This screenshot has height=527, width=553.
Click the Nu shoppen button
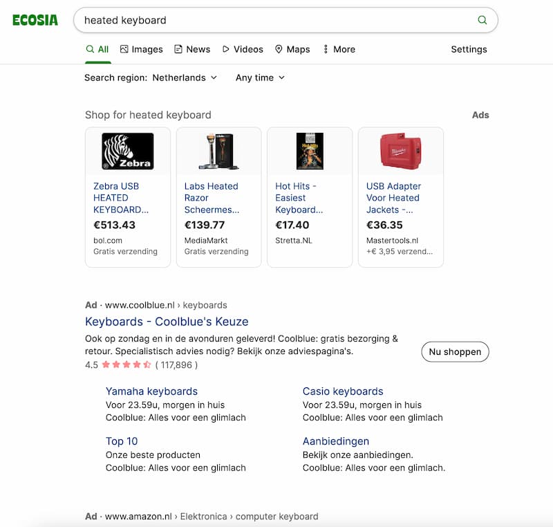coord(455,352)
